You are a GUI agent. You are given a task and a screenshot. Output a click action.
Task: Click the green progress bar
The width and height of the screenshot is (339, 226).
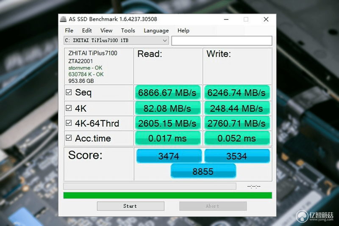pyautogui.click(x=167, y=196)
